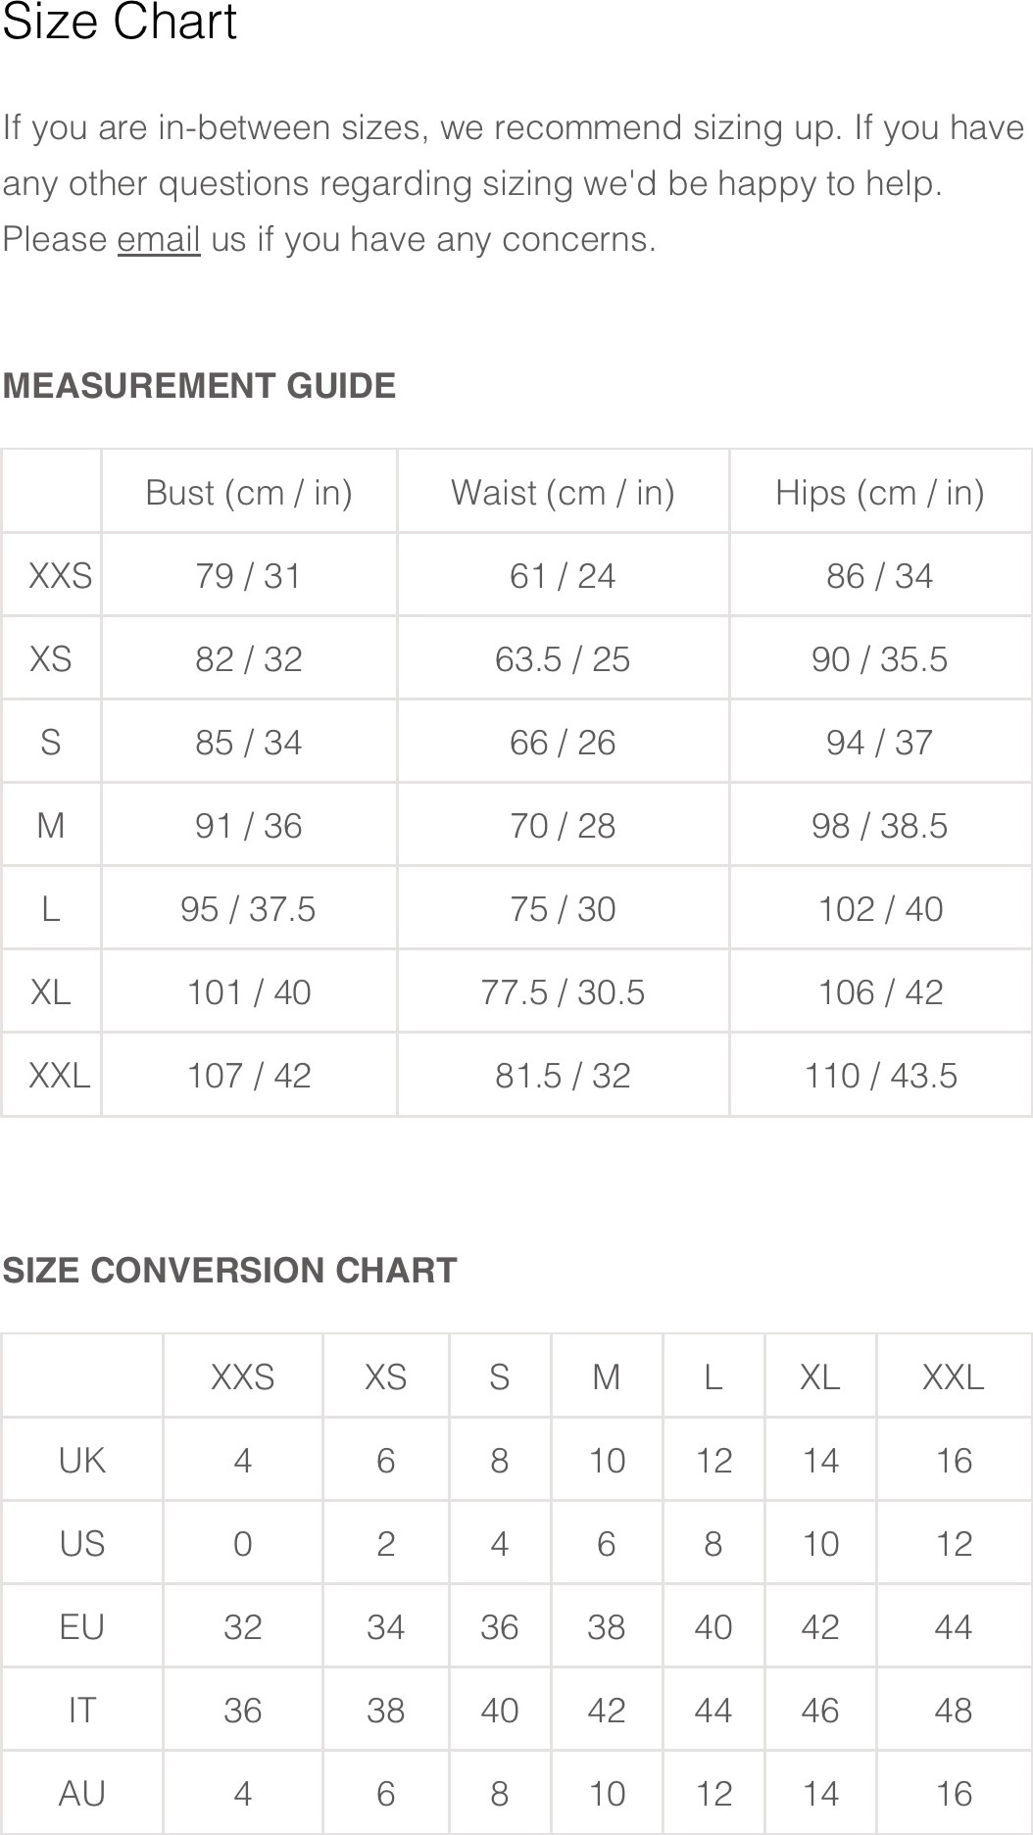Click the US size 0 cell

point(243,1543)
